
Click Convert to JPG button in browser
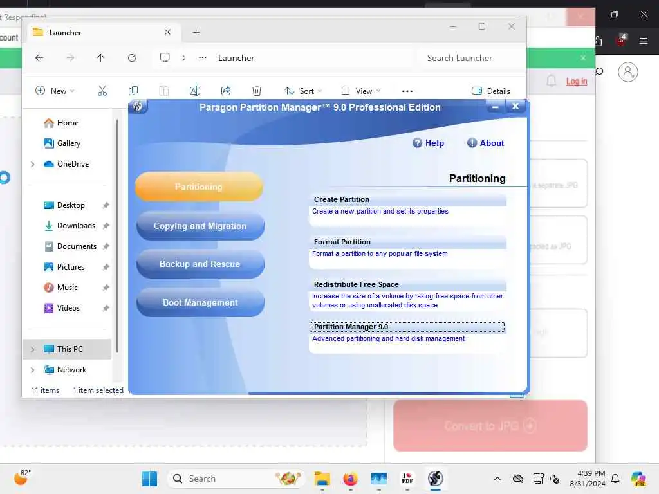(490, 426)
